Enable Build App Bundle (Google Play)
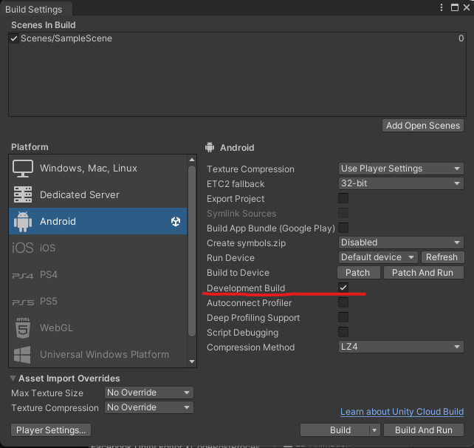 click(343, 228)
